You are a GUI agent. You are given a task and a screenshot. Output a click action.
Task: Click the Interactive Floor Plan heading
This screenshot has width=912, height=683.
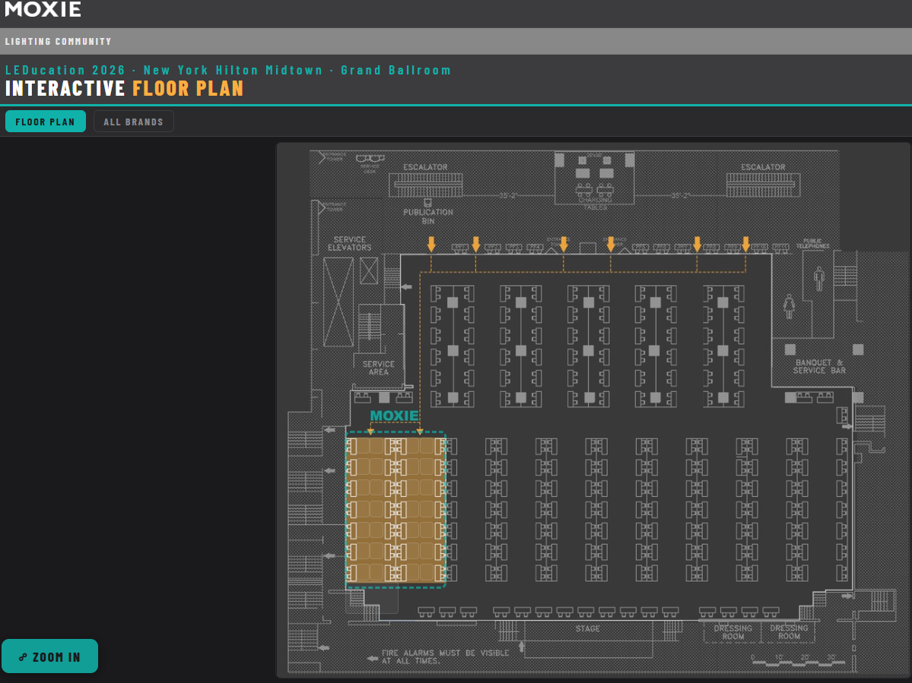(124, 88)
